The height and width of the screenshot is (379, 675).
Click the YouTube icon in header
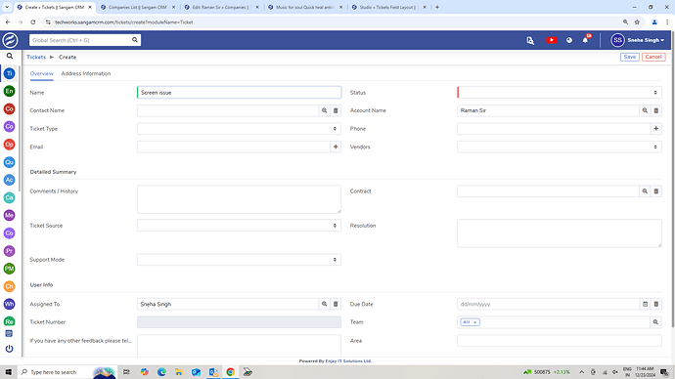coord(552,40)
